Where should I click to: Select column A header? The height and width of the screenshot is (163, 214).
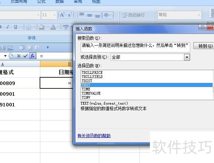20,64
